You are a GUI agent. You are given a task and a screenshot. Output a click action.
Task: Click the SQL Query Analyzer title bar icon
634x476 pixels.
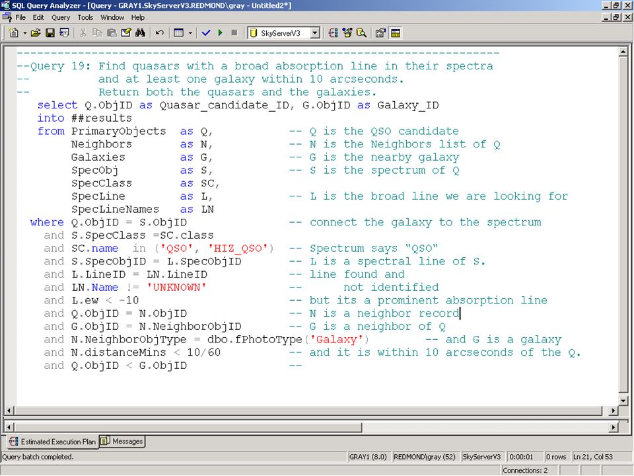(x=5, y=5)
